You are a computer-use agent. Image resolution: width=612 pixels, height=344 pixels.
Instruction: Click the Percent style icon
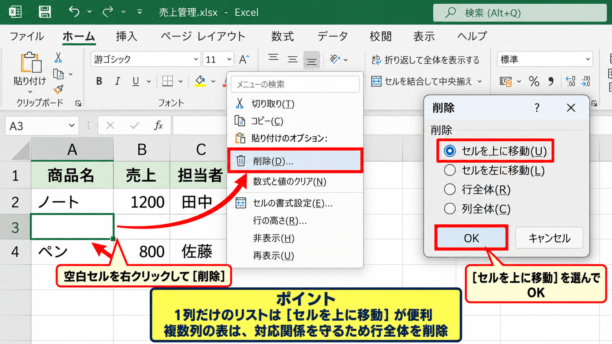[x=534, y=81]
